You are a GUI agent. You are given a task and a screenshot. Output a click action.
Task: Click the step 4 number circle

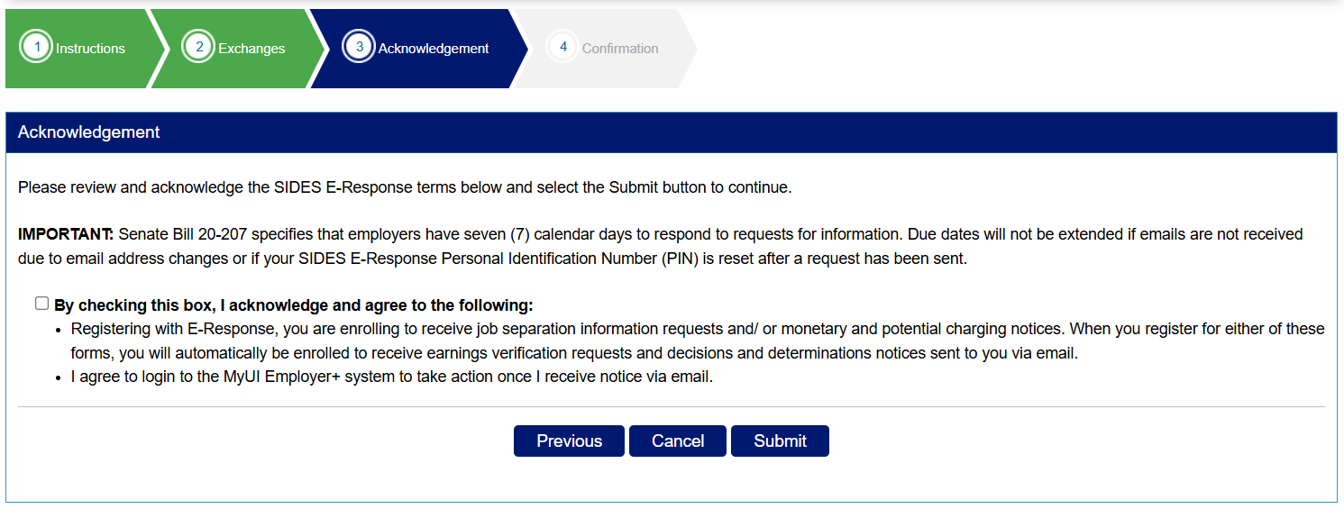click(x=563, y=47)
